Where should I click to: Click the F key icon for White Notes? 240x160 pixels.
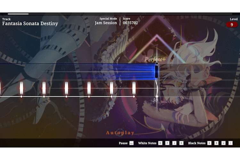click(167, 143)
